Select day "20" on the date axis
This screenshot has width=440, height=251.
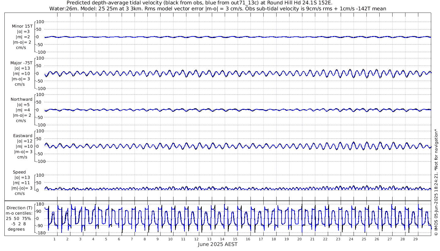click(x=299, y=239)
